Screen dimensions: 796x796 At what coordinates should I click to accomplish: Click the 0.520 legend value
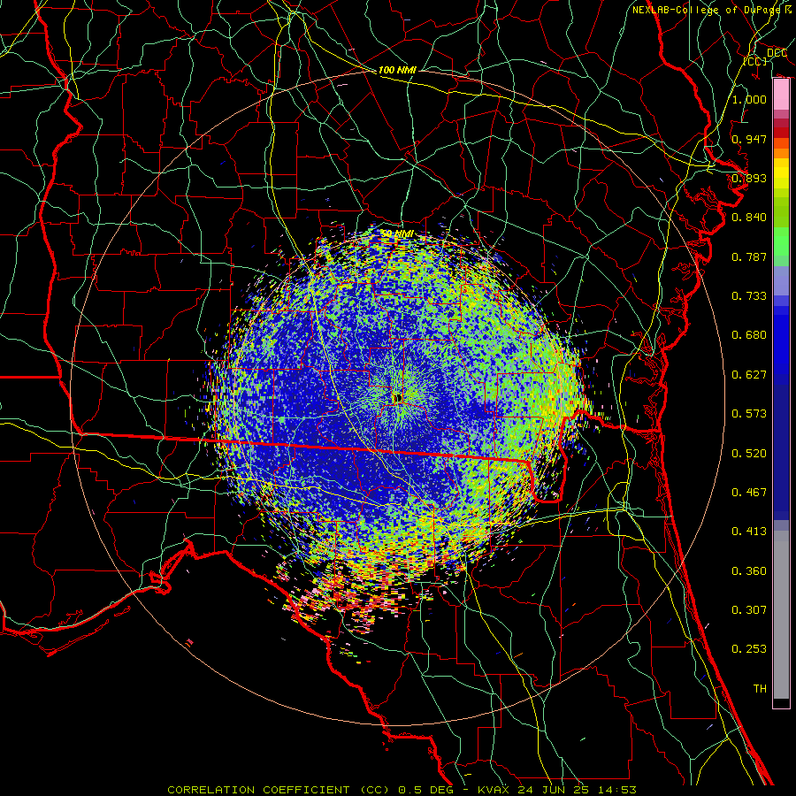pyautogui.click(x=749, y=454)
